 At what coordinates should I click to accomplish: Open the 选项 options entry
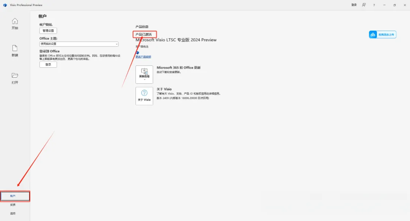tap(13, 213)
